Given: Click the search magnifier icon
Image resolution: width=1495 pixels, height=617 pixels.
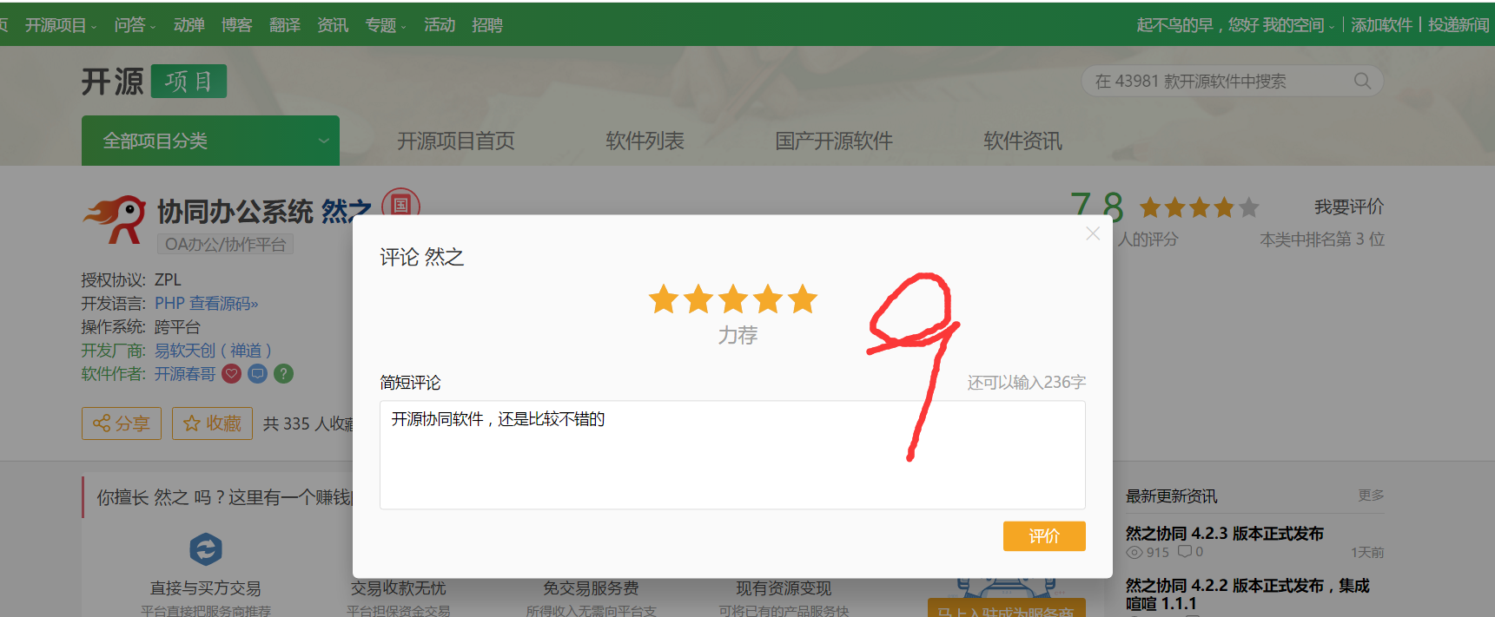Looking at the screenshot, I should click(1362, 81).
